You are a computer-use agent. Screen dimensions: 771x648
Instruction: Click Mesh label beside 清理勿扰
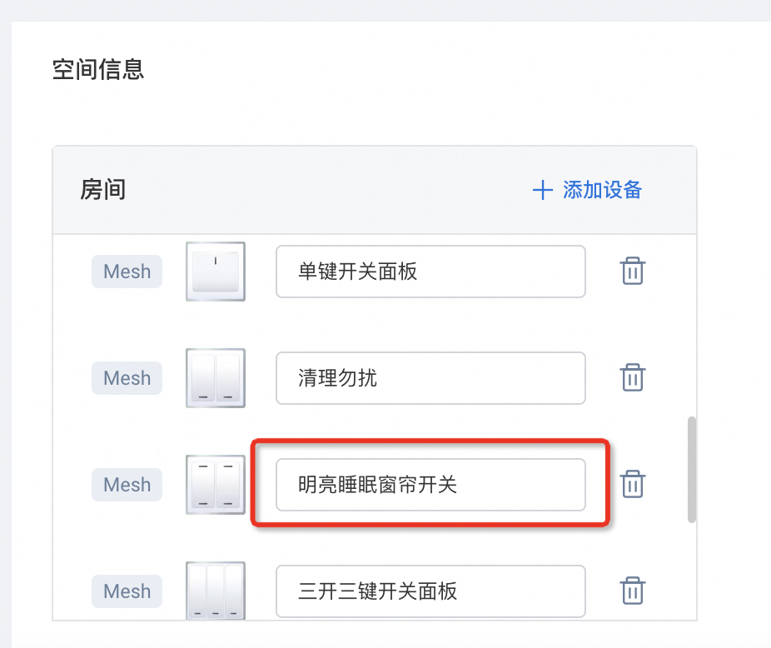click(x=127, y=378)
